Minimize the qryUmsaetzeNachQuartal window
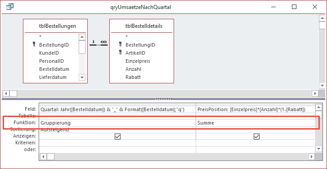The height and width of the screenshot is (169, 327). (x=273, y=7)
